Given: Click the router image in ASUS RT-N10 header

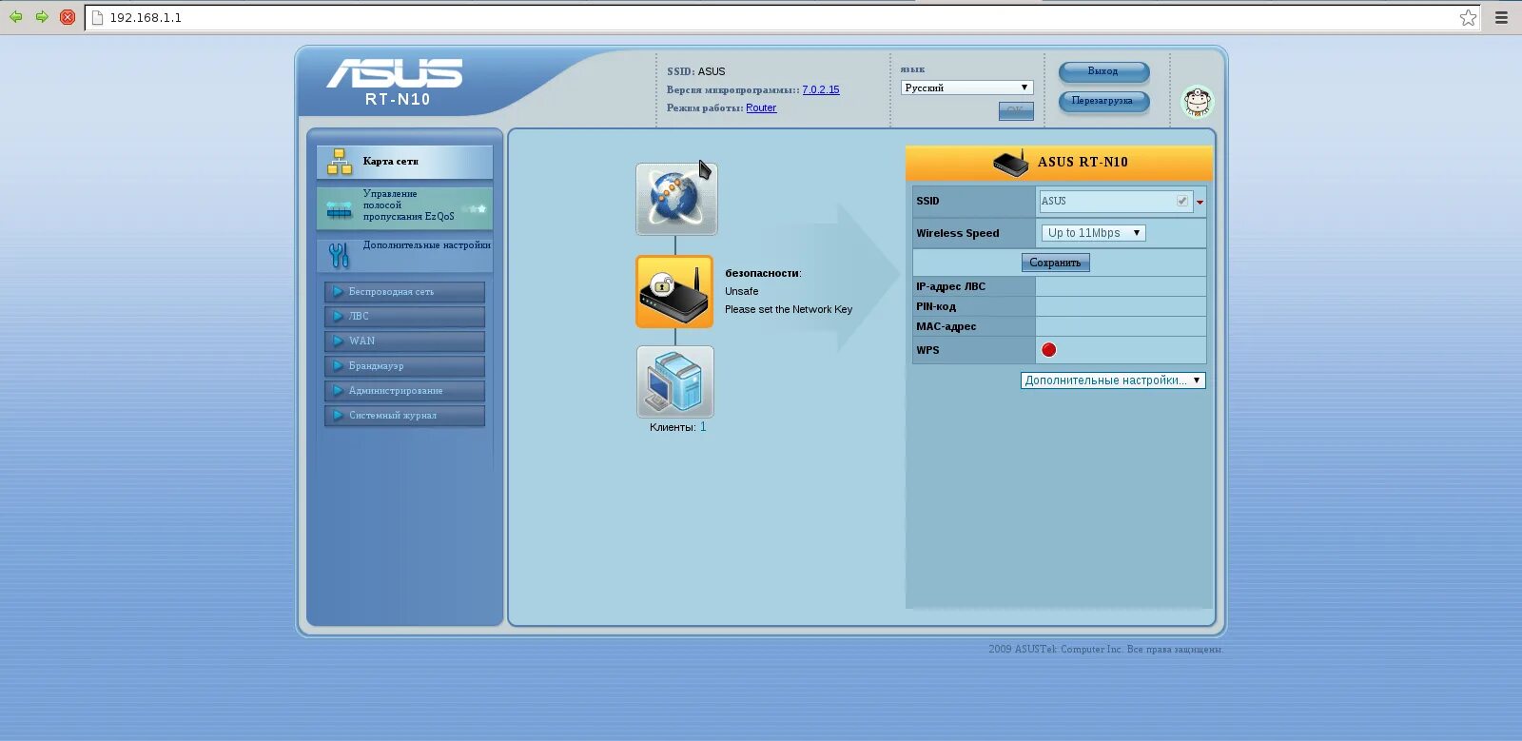Looking at the screenshot, I should [x=1011, y=163].
